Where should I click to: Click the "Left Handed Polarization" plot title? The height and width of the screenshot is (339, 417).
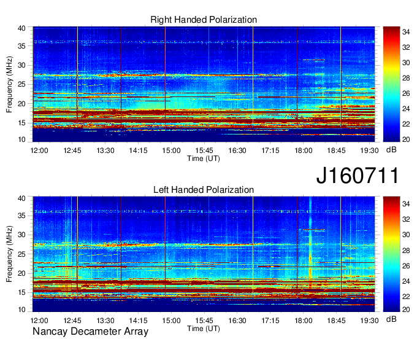[x=204, y=190]
